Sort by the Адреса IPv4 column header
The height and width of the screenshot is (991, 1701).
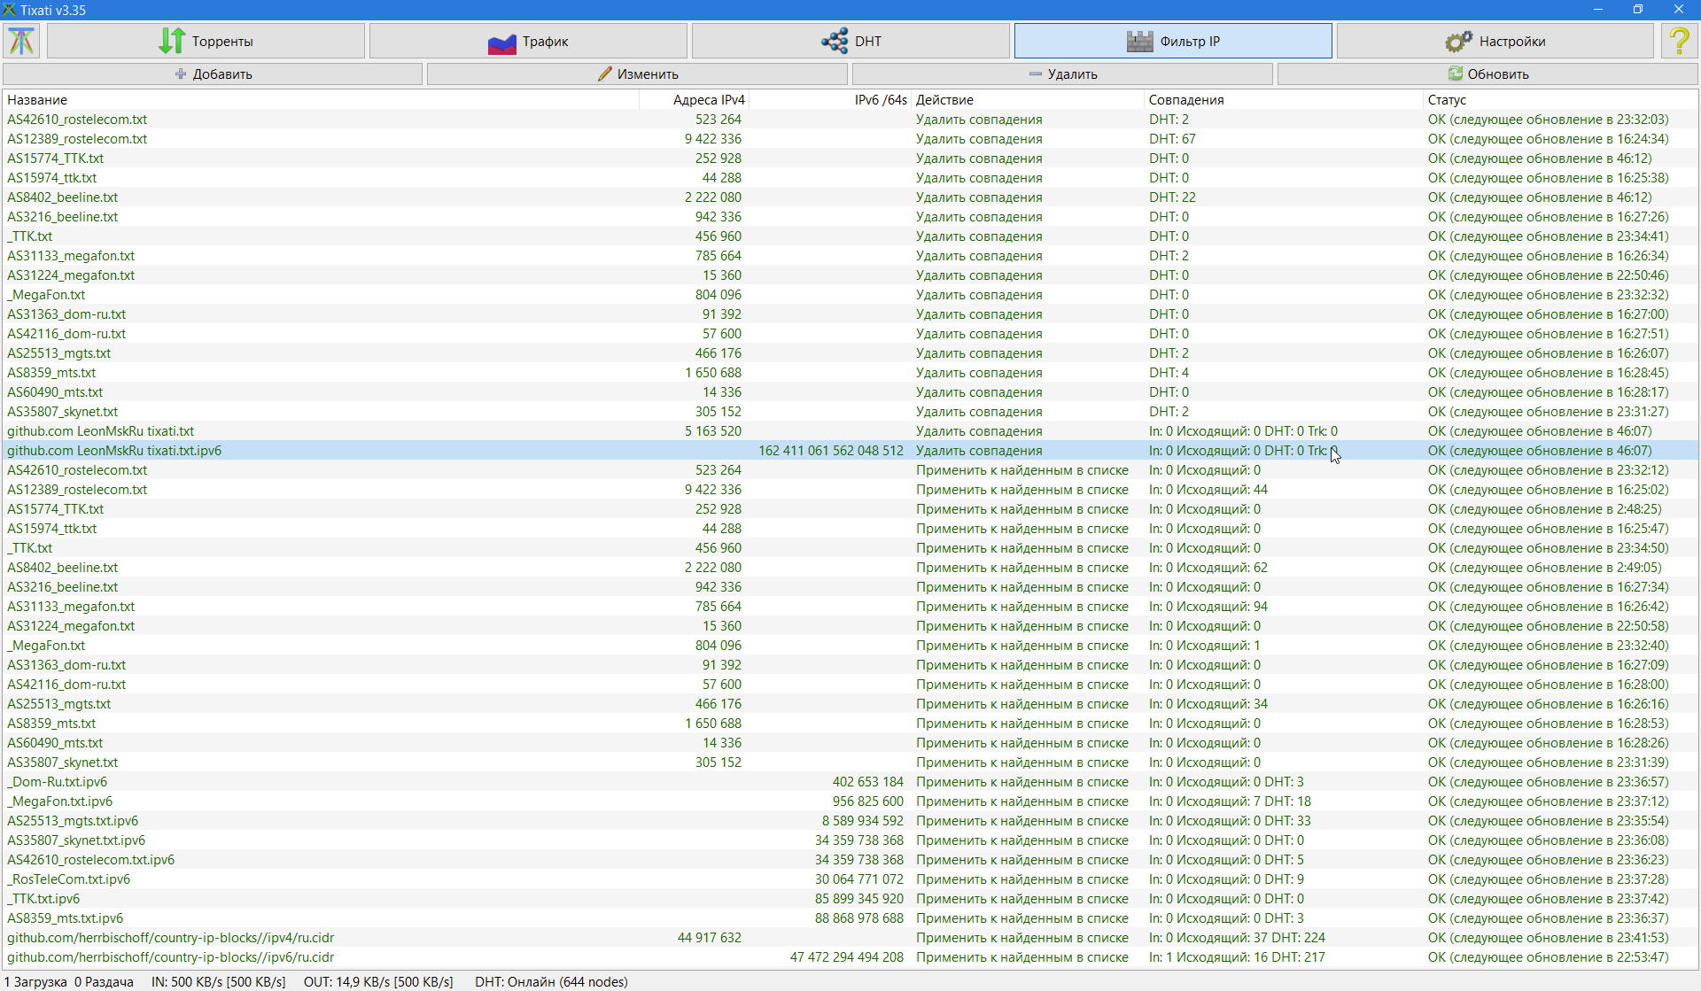pyautogui.click(x=694, y=100)
